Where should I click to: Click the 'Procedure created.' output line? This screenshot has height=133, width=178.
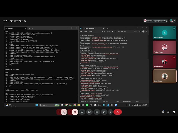tap(12, 70)
